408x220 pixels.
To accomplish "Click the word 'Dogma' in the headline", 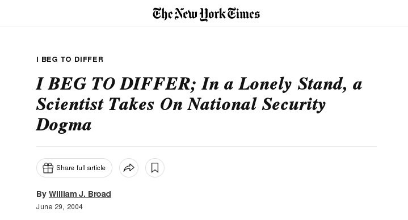I will (64, 125).
